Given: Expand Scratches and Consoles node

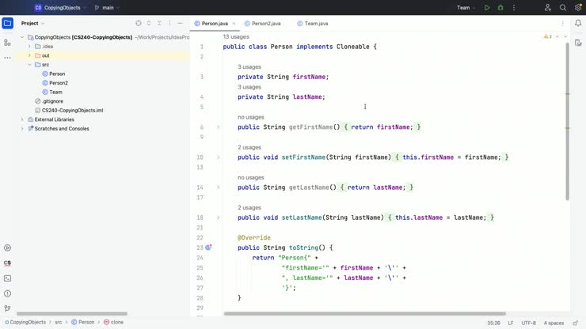Looking at the screenshot, I should coord(22,128).
